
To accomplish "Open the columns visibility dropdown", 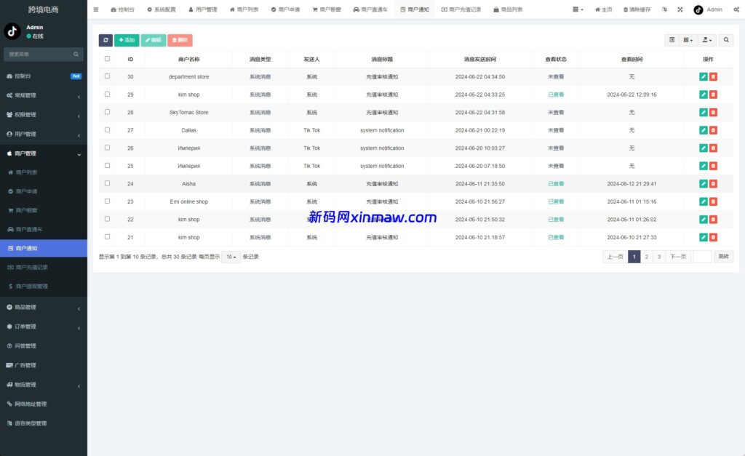I will point(687,40).
